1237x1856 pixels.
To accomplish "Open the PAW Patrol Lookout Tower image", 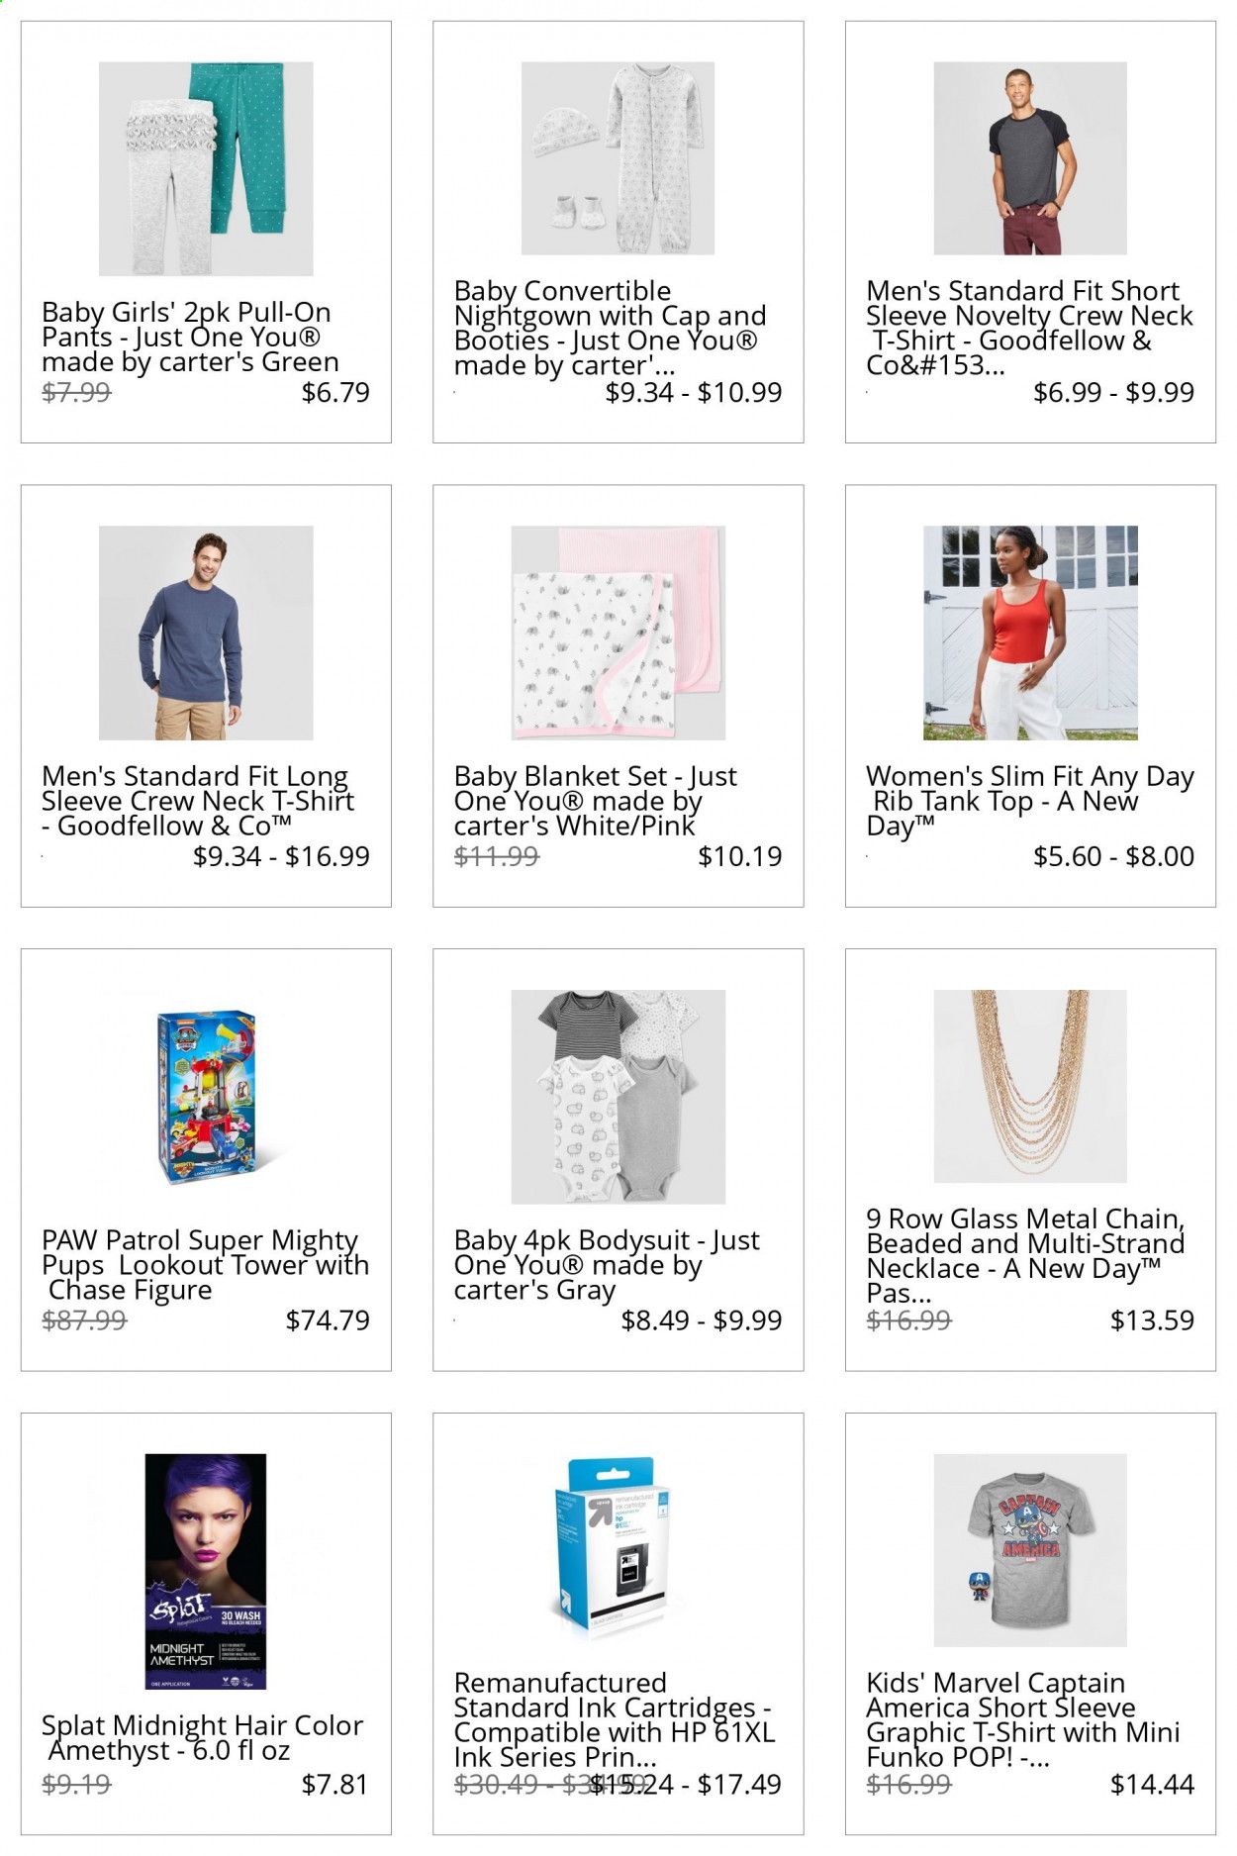I will click(x=206, y=1097).
